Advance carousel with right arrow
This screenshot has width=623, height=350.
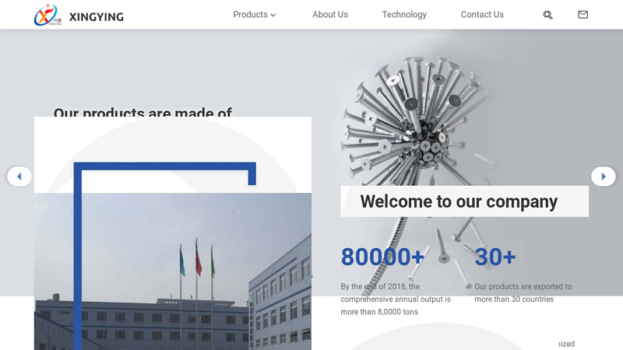(x=603, y=177)
